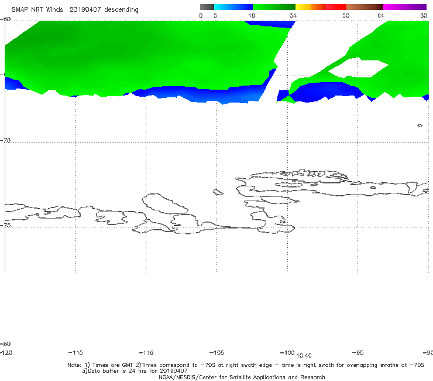
Task: Click the latitude label '-70'
Action: pos(5,141)
